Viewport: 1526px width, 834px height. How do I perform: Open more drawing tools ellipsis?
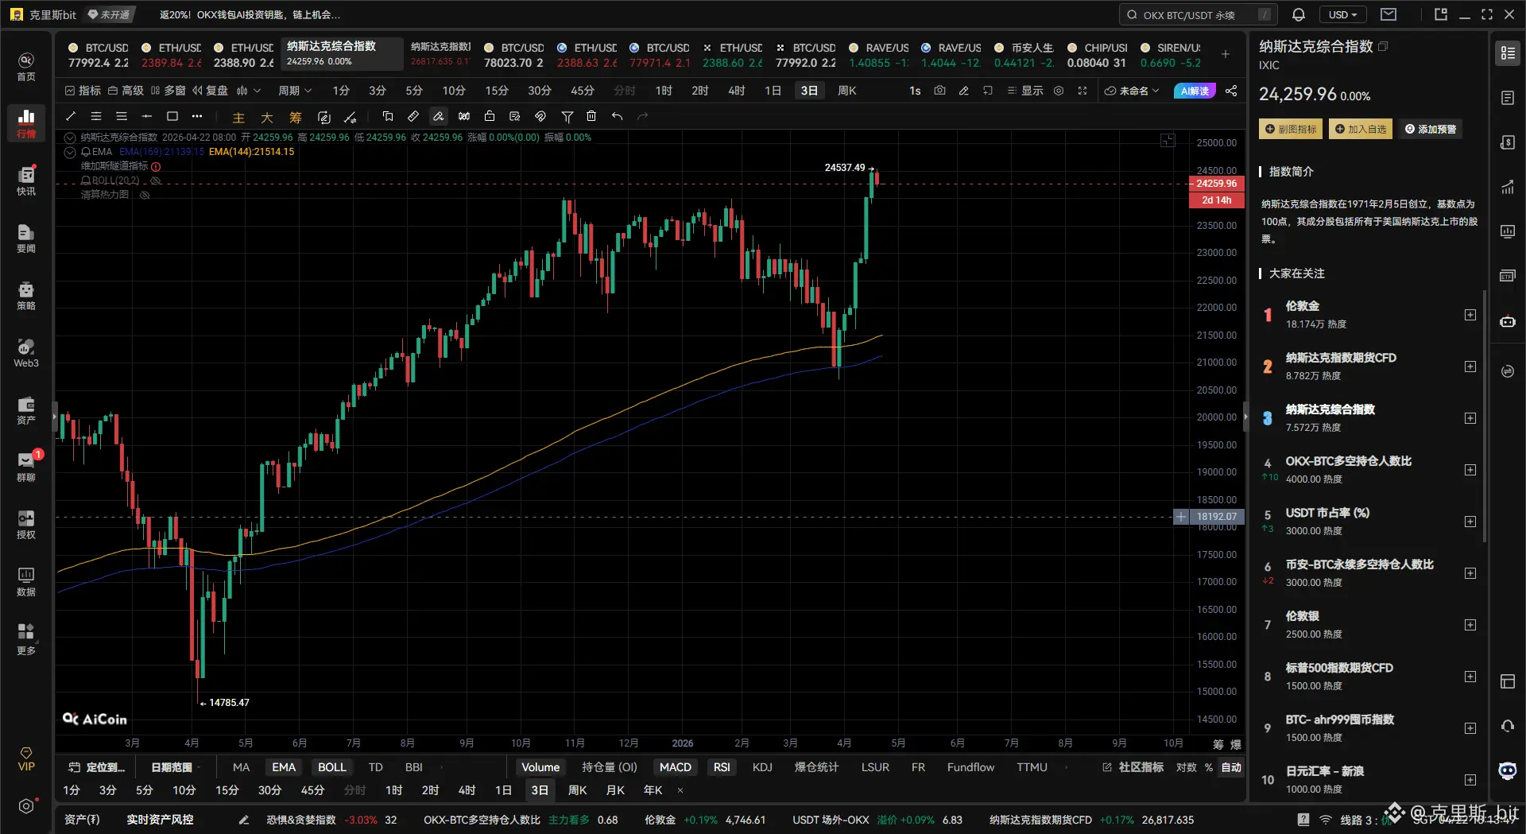pos(197,116)
